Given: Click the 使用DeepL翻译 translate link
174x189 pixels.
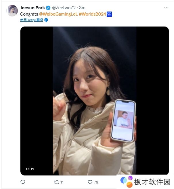Looking at the screenshot, I should [31, 20].
